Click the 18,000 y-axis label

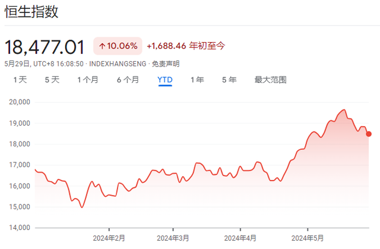[20, 144]
